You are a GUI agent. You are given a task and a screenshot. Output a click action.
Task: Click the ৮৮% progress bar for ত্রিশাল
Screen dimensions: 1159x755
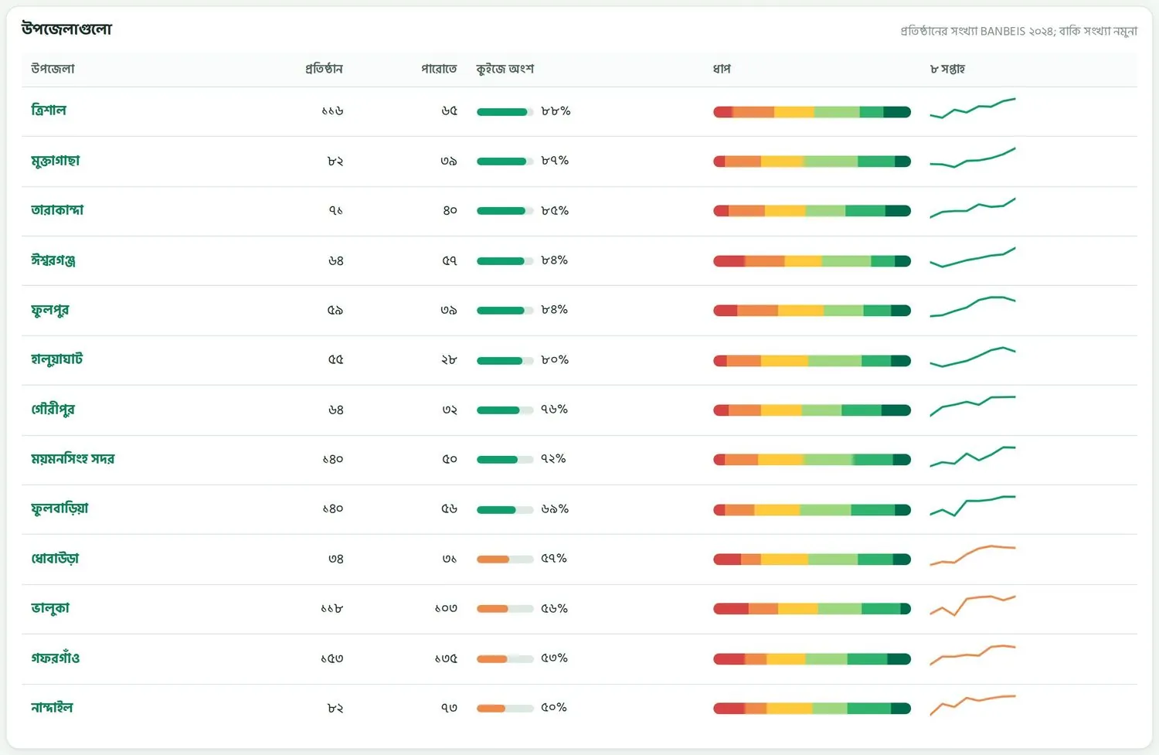(x=505, y=112)
